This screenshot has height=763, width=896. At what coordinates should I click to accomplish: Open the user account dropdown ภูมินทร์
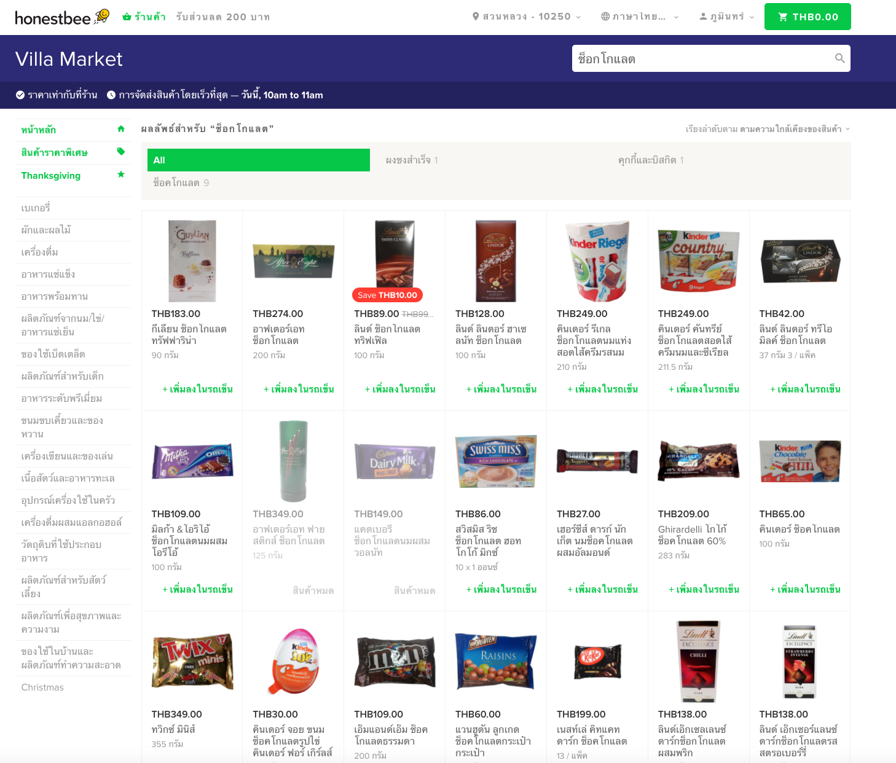point(726,17)
